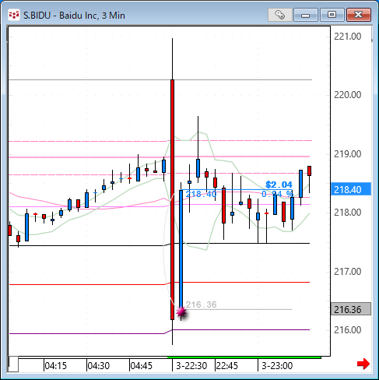Click the $2.04 profit annotation

pos(279,185)
